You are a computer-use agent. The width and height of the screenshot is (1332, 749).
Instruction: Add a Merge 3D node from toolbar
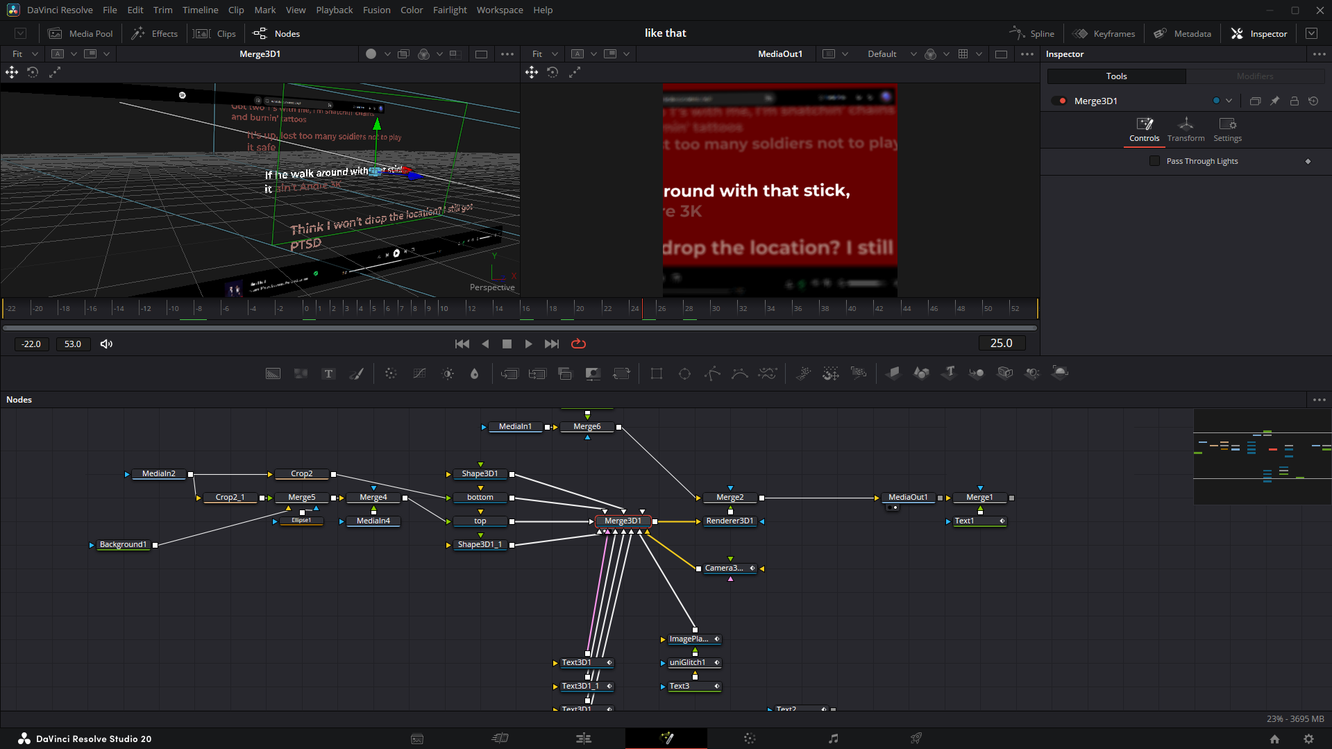tap(977, 373)
